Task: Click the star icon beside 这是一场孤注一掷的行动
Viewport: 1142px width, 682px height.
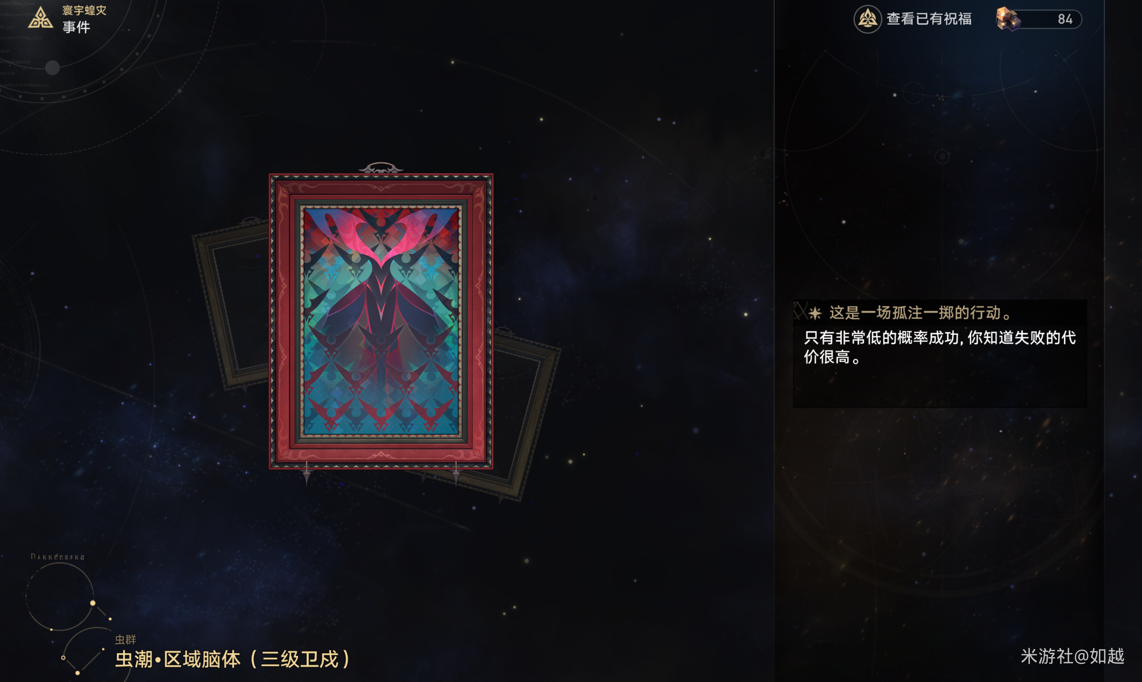Action: tap(815, 314)
